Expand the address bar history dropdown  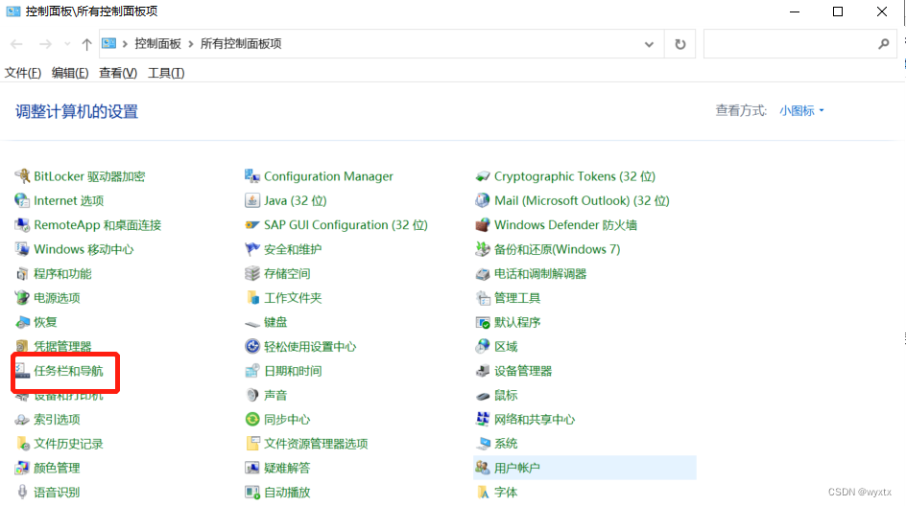point(649,44)
